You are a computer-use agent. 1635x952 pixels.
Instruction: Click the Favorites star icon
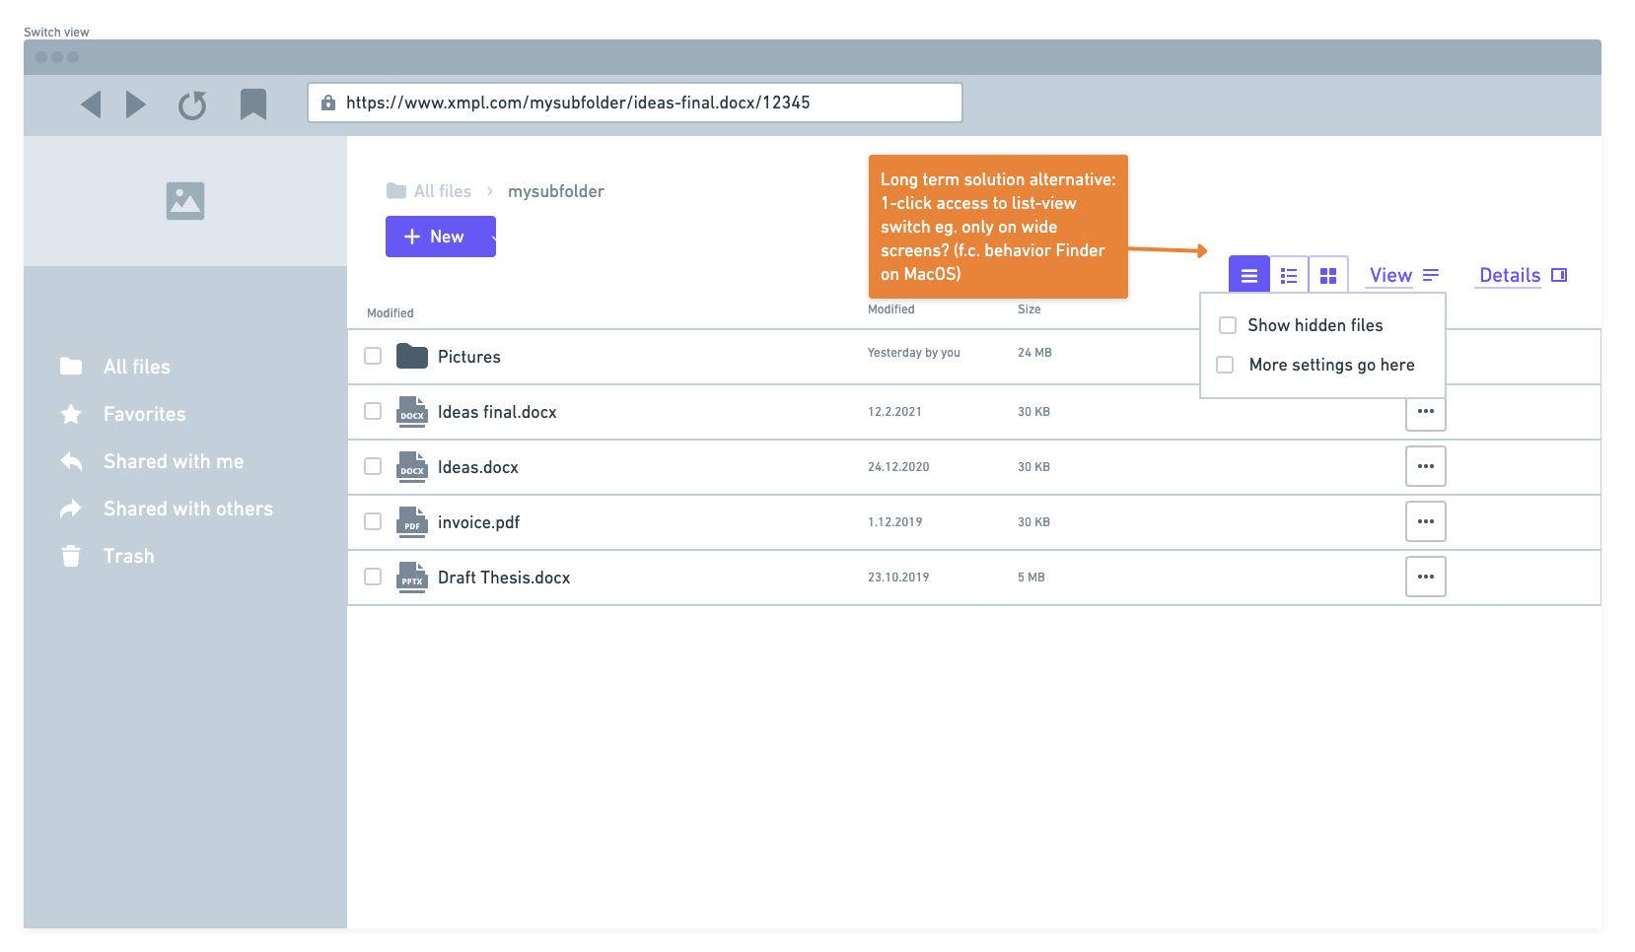(71, 414)
